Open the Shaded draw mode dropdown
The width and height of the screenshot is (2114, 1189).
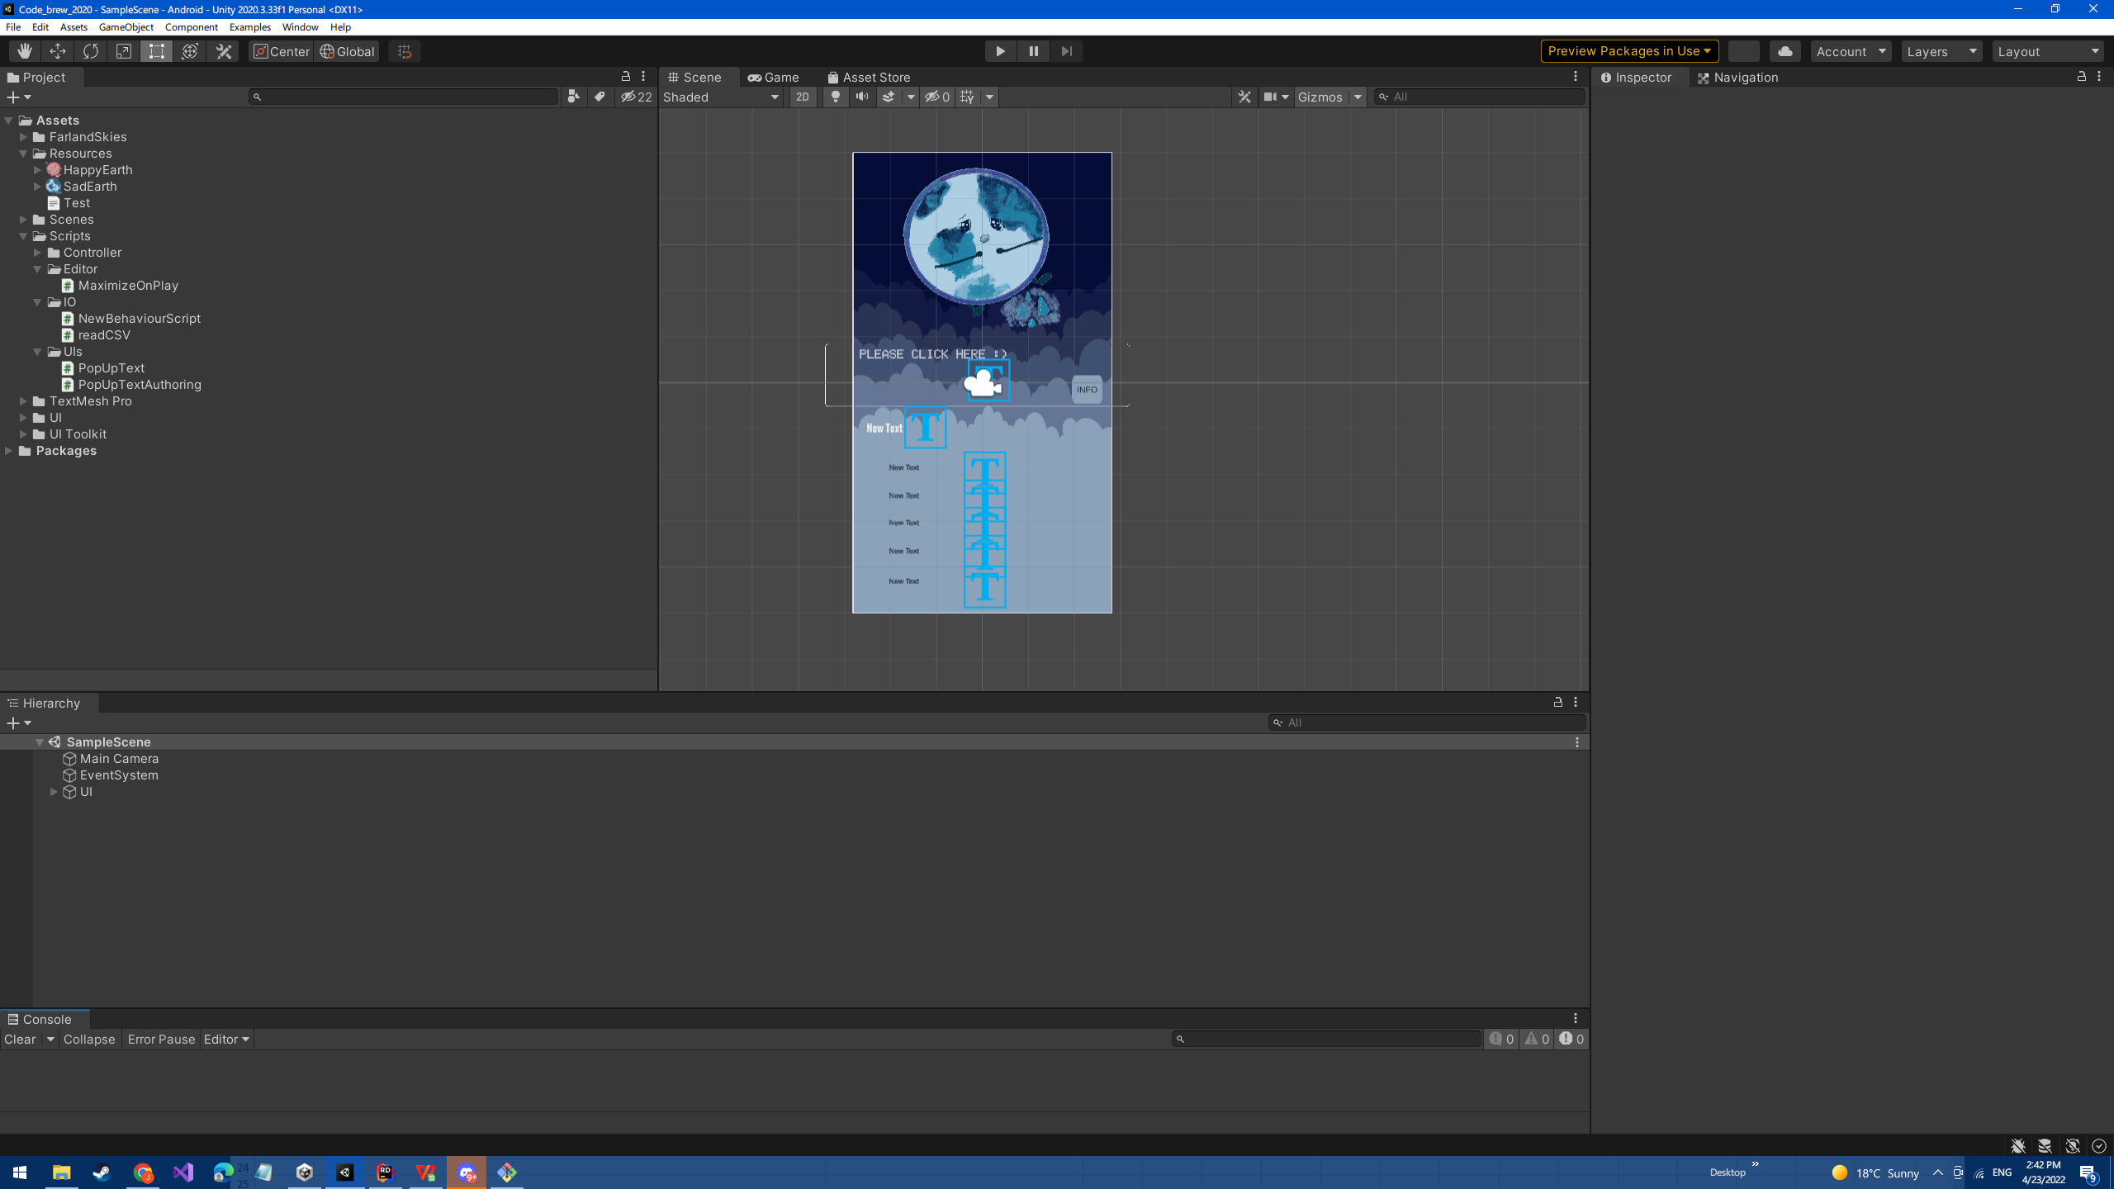point(721,97)
